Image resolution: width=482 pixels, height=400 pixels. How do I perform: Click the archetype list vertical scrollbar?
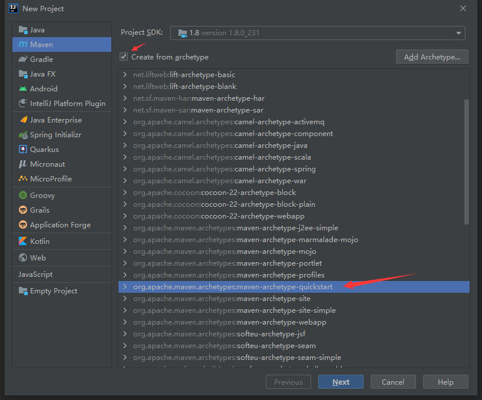click(x=467, y=162)
